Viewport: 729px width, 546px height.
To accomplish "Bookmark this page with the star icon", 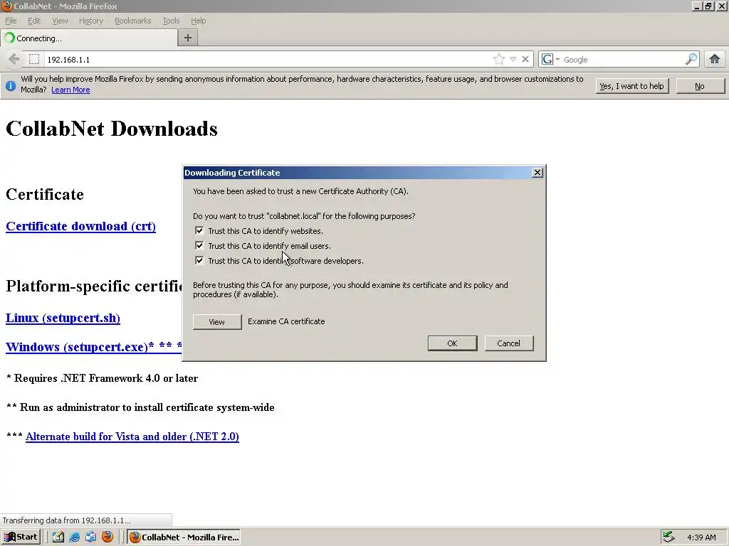I will [x=499, y=60].
